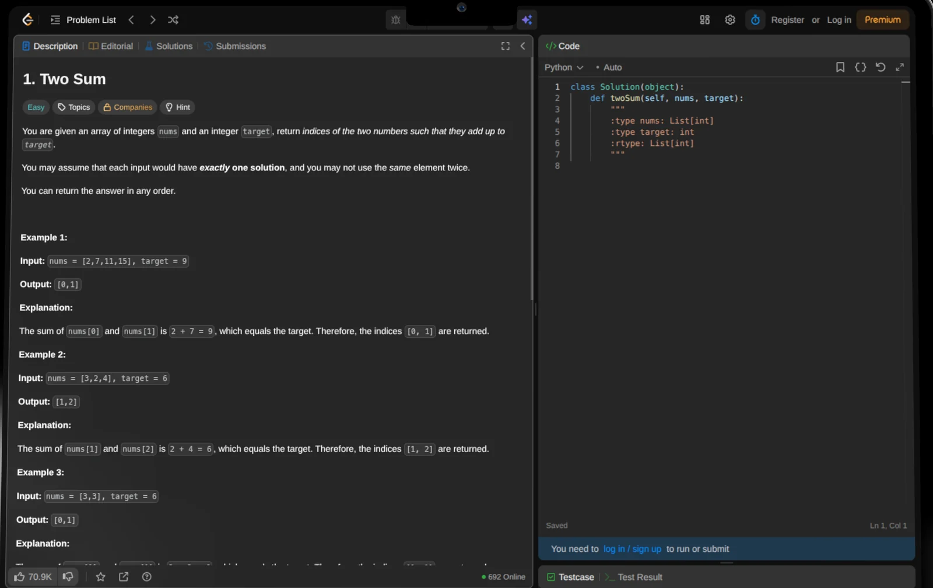933x588 pixels.
Task: Click the Saved status text
Action: coord(556,526)
